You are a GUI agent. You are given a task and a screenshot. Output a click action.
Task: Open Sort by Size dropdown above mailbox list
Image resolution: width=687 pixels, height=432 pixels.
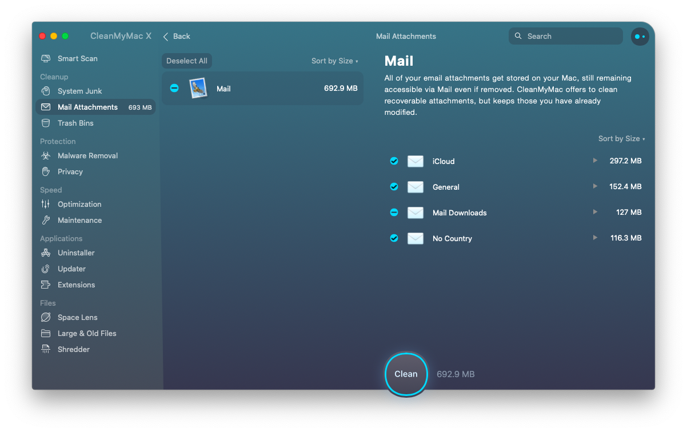tap(622, 139)
